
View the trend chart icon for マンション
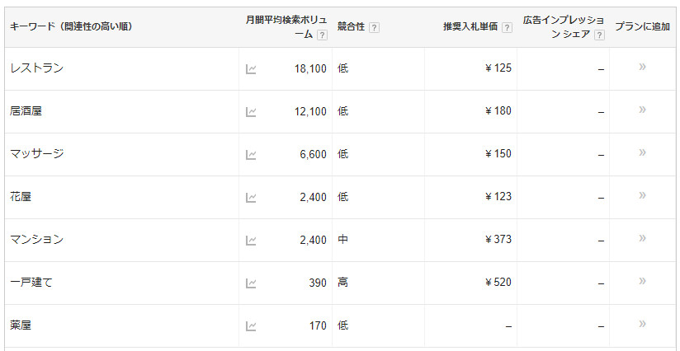(251, 240)
